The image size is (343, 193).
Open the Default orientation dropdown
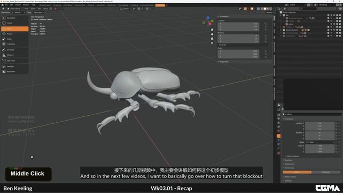(18, 12)
